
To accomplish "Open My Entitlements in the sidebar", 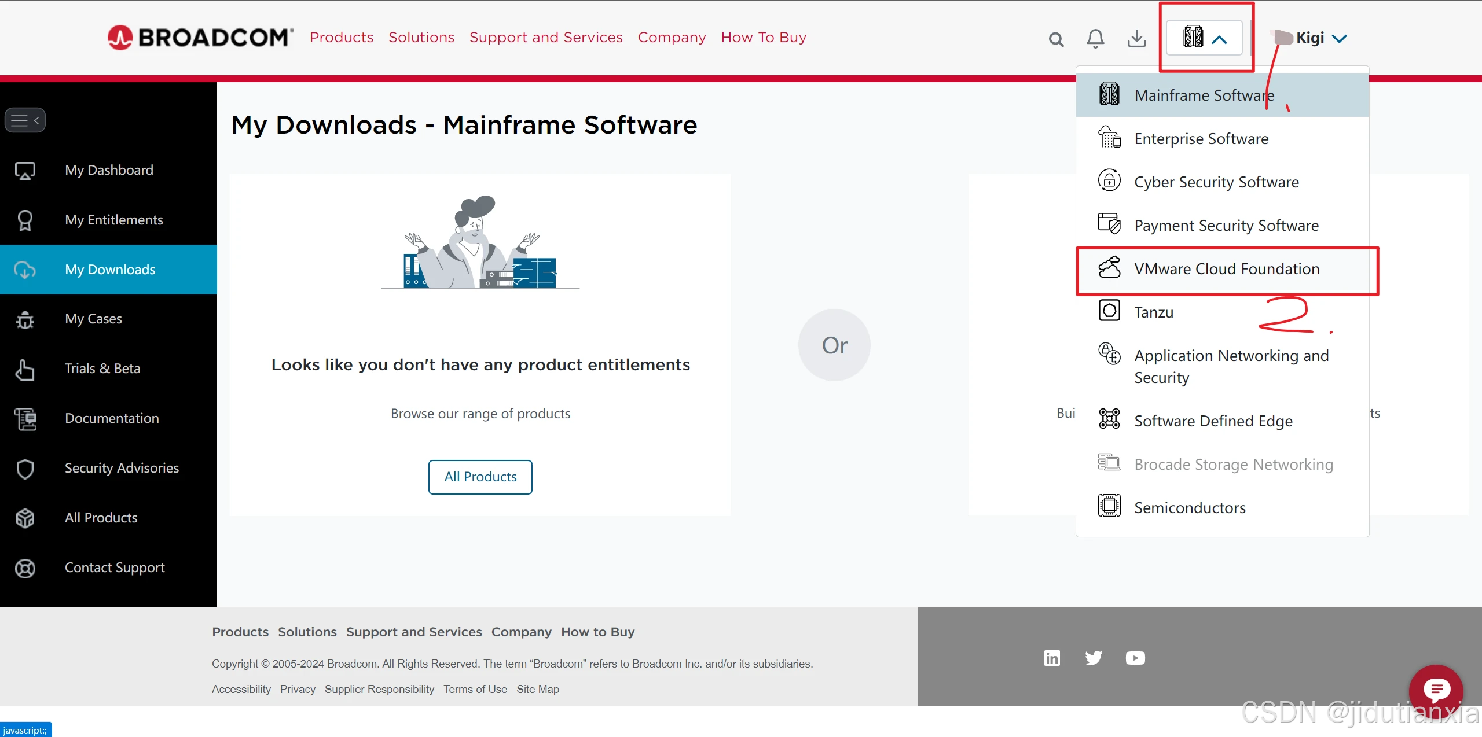I will [113, 220].
